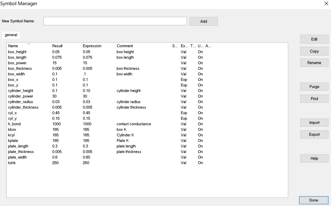Select the box_y symbol
Viewport: 331px width, 206px height.
pos(13,85)
